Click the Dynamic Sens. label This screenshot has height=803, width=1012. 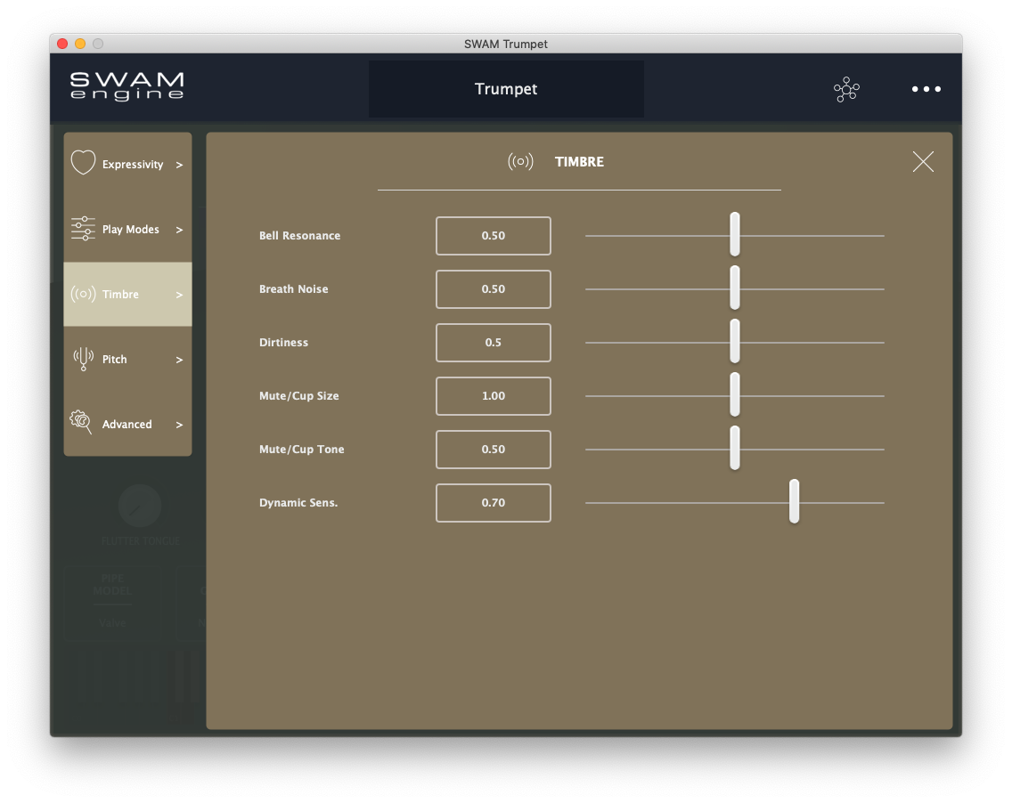coord(298,502)
